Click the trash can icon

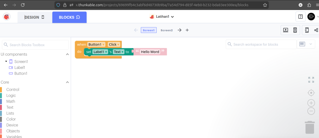click(x=309, y=127)
